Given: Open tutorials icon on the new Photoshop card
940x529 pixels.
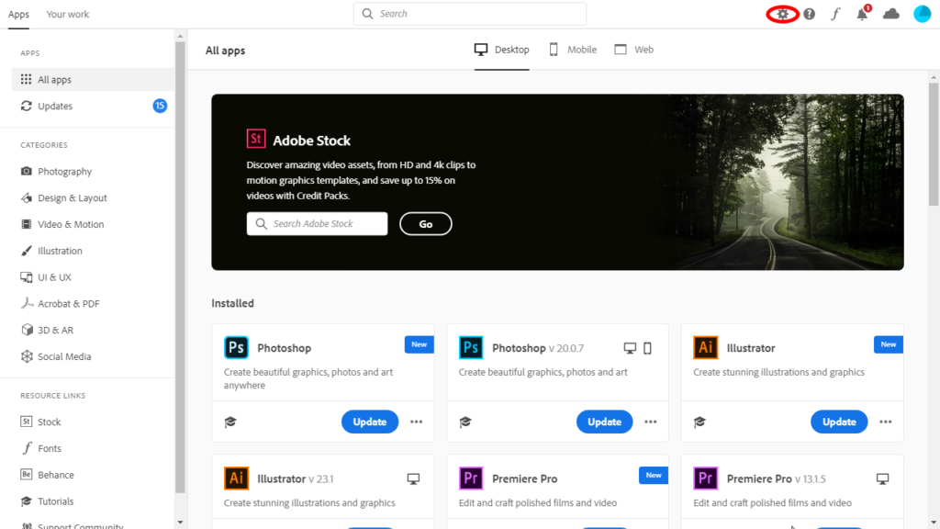Looking at the screenshot, I should click(x=230, y=422).
